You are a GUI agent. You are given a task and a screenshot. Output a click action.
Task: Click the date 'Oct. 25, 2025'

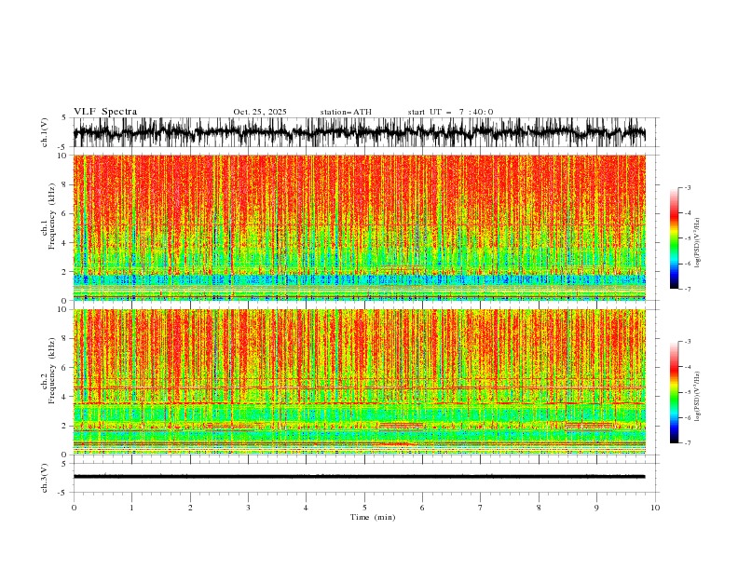(x=260, y=112)
